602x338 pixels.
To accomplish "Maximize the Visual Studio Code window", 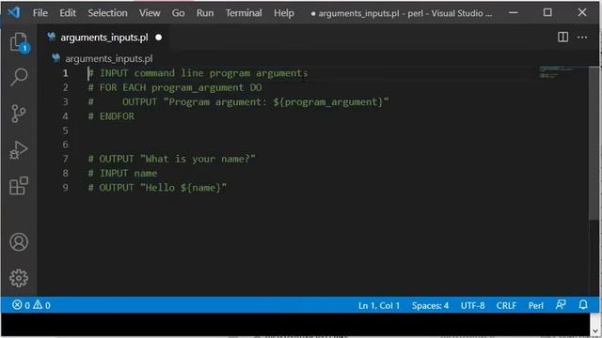I will click(547, 12).
